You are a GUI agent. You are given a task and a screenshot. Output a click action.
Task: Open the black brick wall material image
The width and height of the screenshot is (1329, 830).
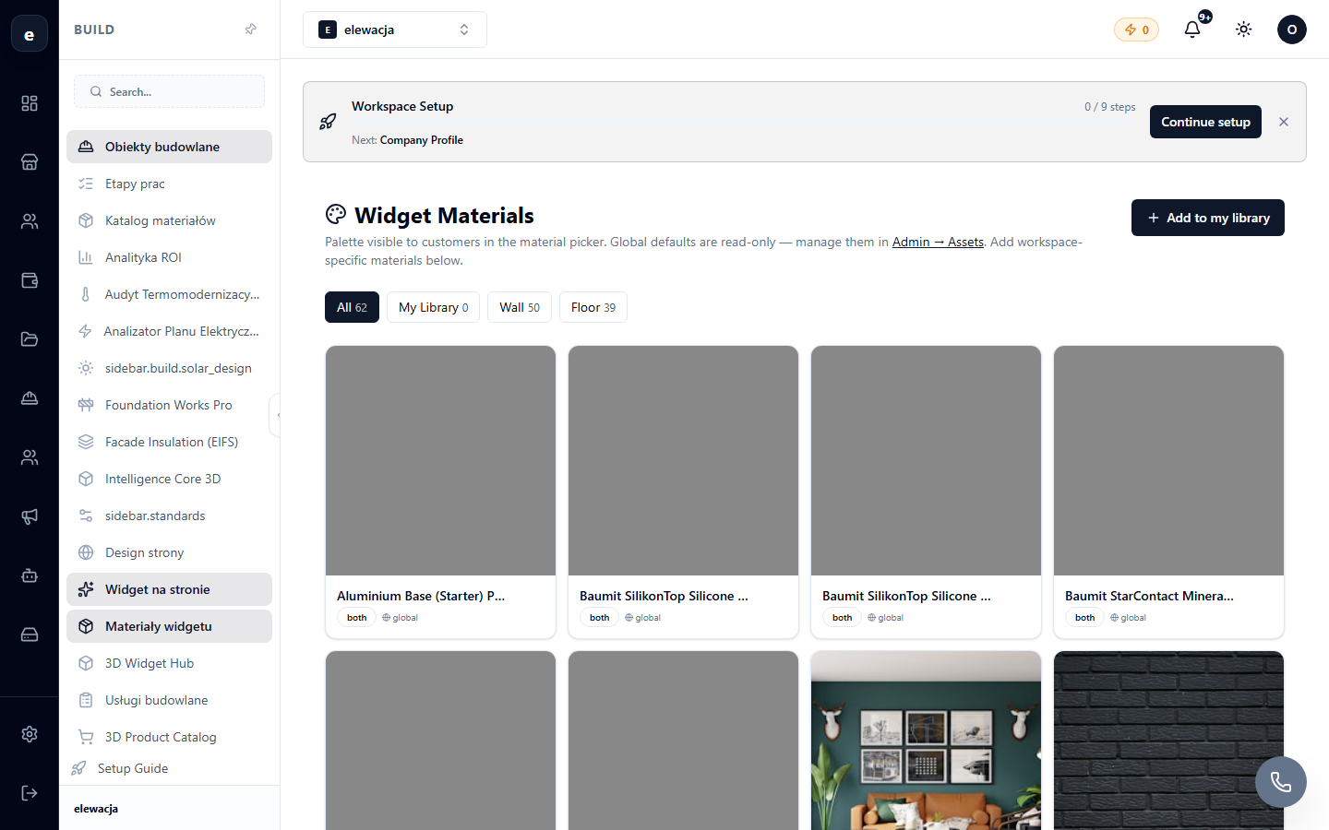[1168, 741]
